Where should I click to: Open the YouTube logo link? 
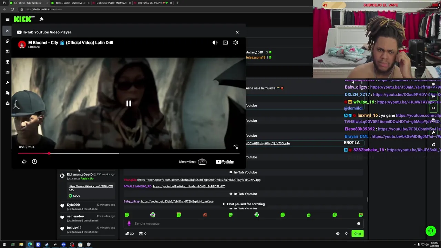[x=225, y=162]
